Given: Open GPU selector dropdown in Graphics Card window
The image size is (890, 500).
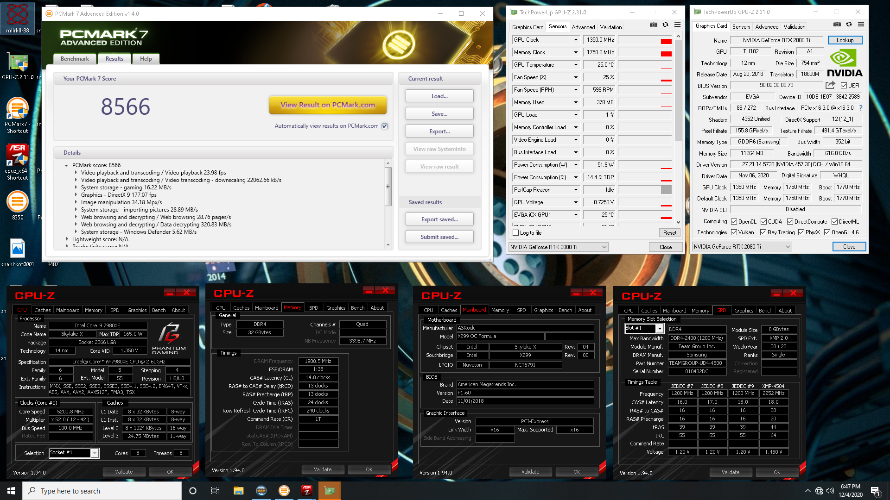Looking at the screenshot, I should tap(742, 247).
